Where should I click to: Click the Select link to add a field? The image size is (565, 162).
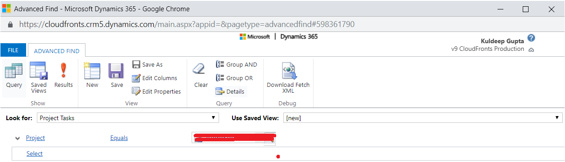click(35, 153)
